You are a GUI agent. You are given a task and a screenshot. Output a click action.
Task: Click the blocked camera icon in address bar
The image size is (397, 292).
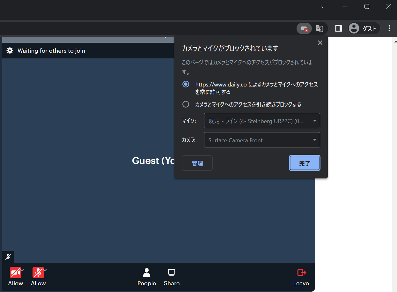pyautogui.click(x=304, y=28)
